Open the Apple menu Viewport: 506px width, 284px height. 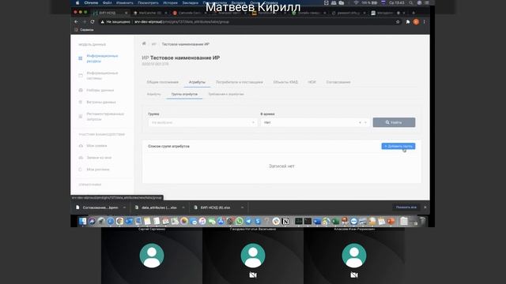tap(77, 3)
